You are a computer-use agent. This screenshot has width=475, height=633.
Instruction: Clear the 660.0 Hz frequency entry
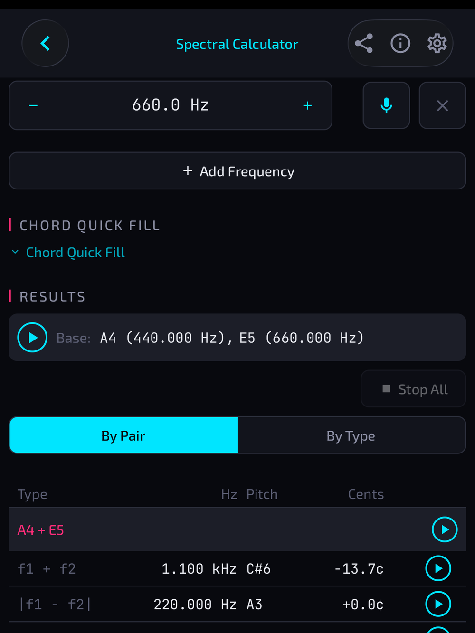(x=442, y=105)
